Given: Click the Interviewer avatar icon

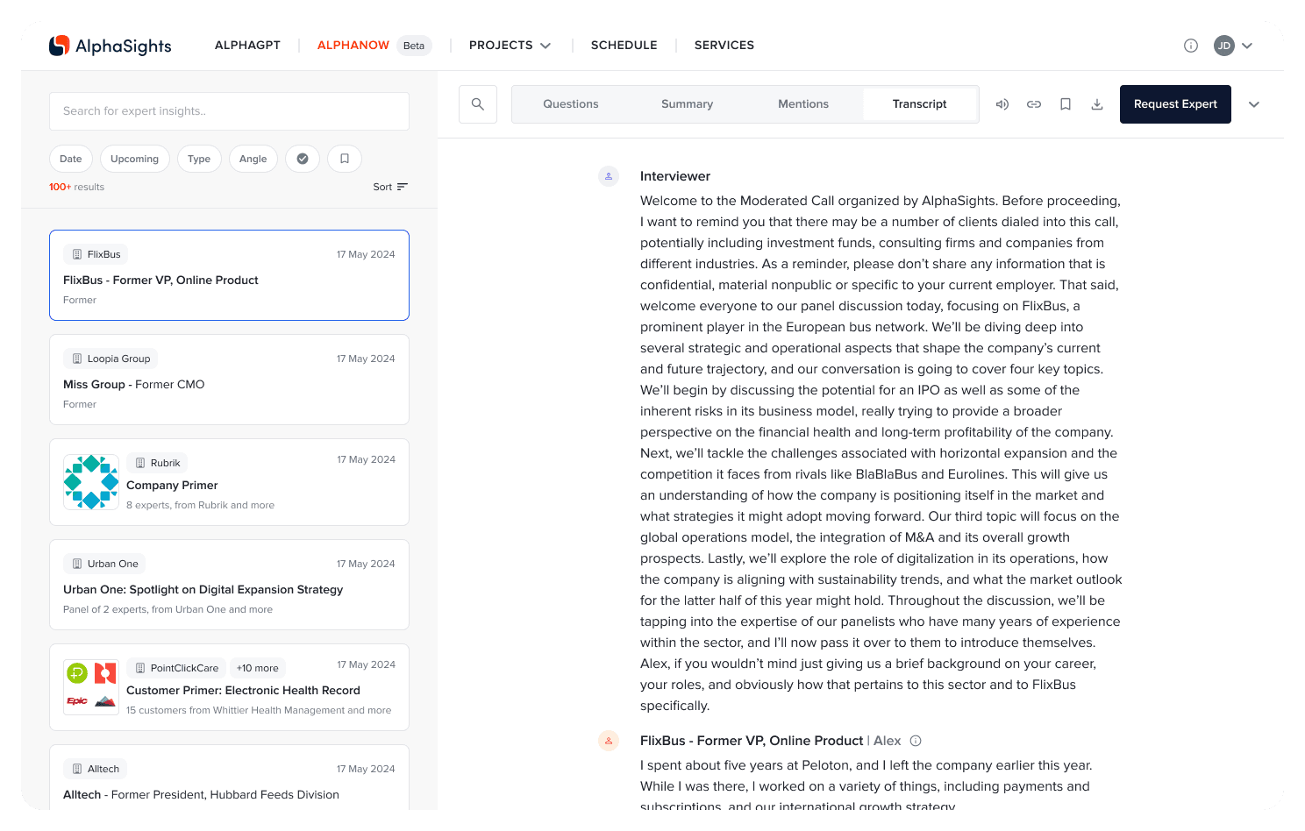Looking at the screenshot, I should coord(609,176).
